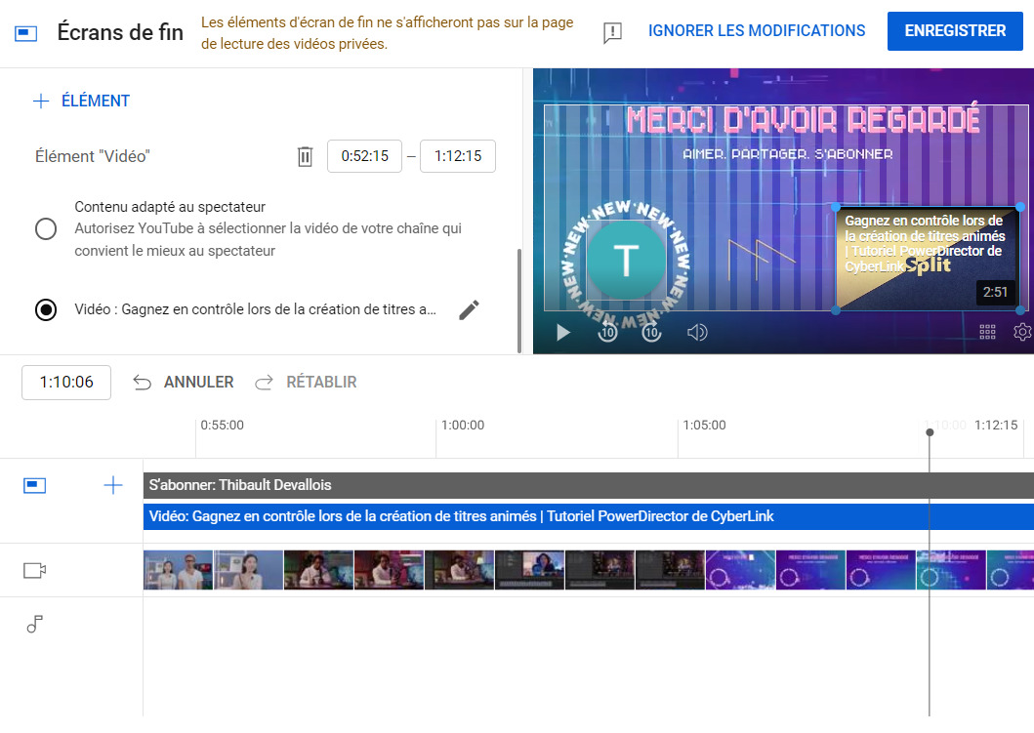Skip back 10 seconds in preview
Viewport: 1034px width, 733px height.
(x=607, y=332)
